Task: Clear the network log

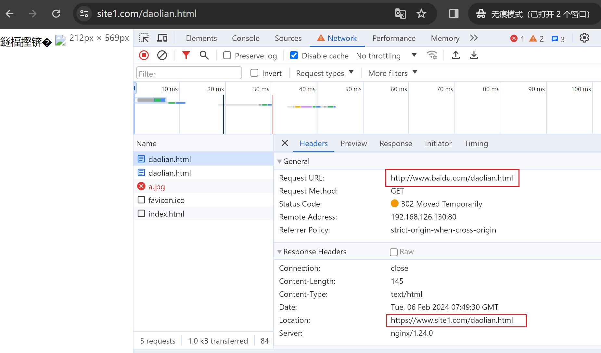Action: click(x=162, y=55)
